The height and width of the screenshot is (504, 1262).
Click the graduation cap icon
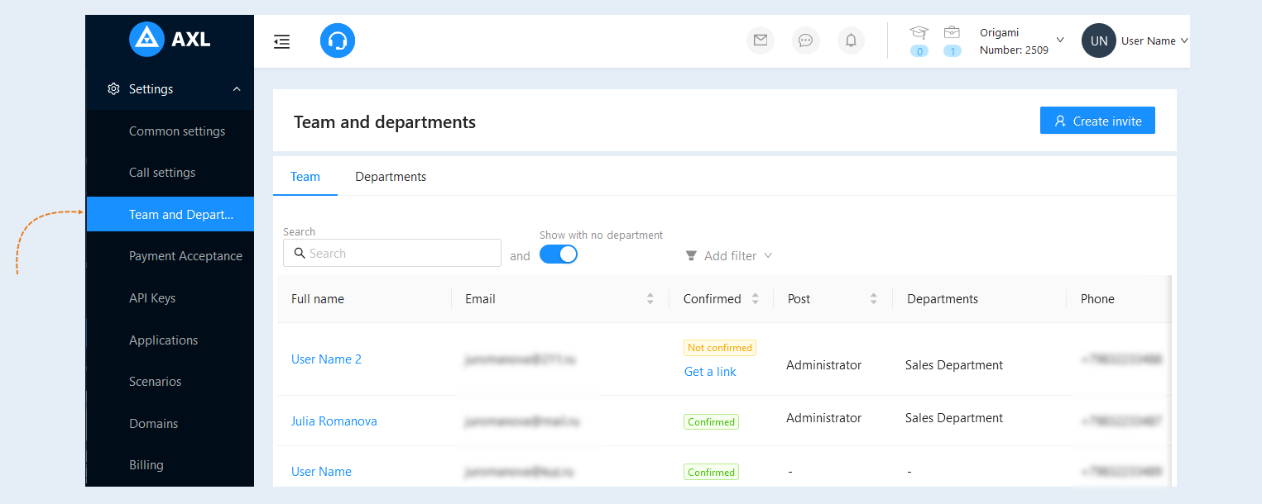tap(919, 32)
